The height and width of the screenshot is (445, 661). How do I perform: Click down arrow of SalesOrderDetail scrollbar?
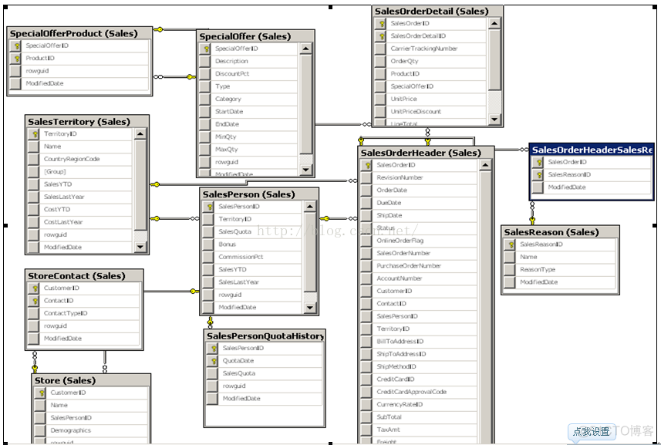(x=494, y=120)
